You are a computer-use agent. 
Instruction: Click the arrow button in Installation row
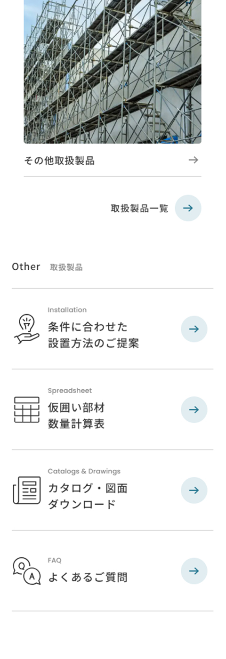pos(194,329)
